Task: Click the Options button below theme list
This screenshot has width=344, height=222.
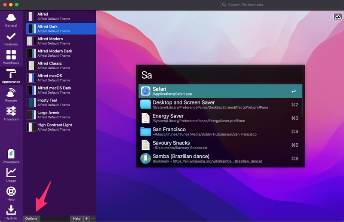Action: click(x=31, y=219)
